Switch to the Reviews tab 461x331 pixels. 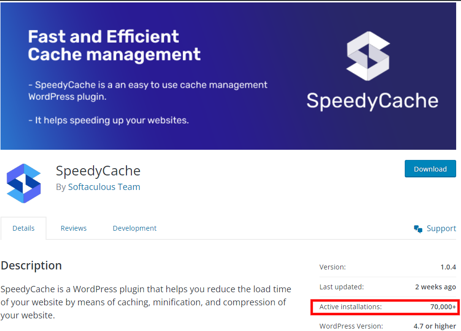(x=74, y=228)
